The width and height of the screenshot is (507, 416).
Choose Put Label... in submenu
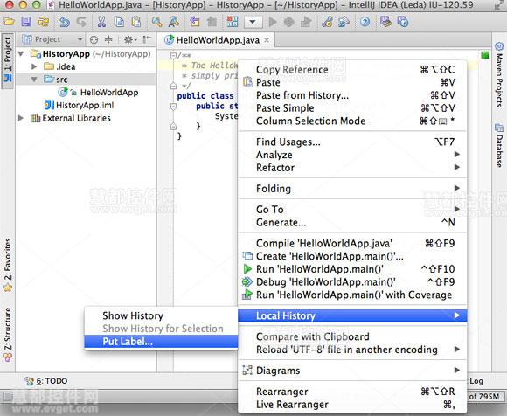click(x=161, y=342)
